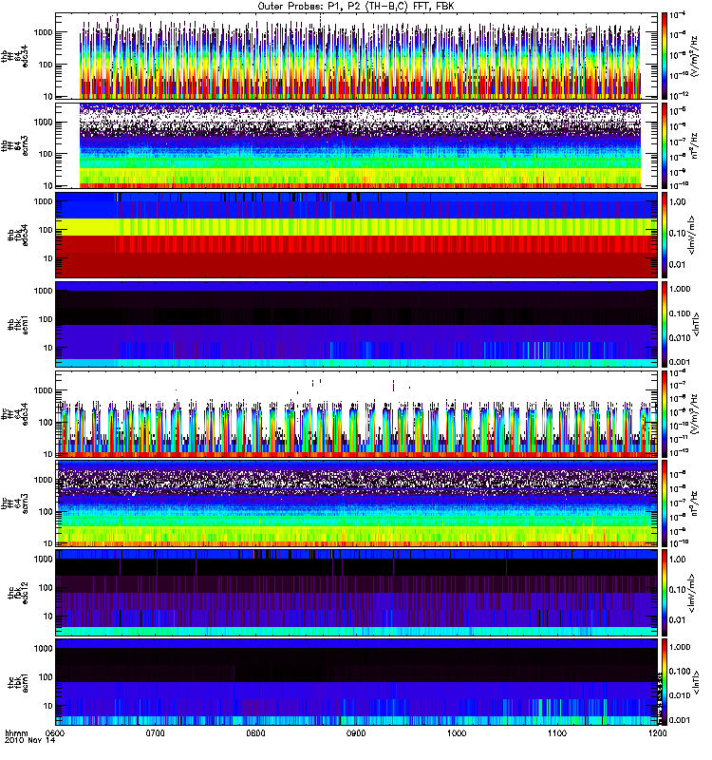Viewport: 712px width, 760px height.
Task: Click the 1000 y-axis tick of top thb edc34 panel
Action: (43, 32)
